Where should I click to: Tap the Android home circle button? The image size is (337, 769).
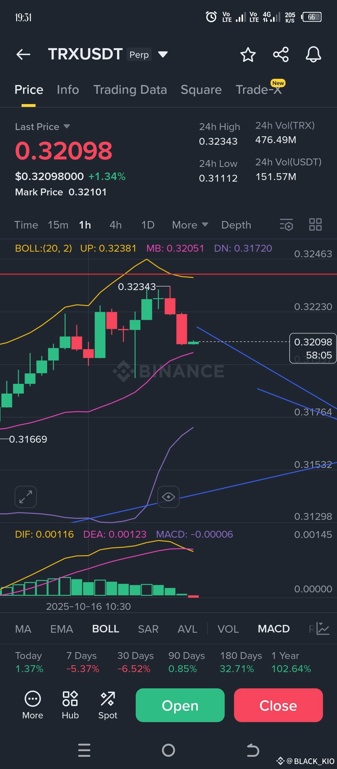[x=168, y=750]
